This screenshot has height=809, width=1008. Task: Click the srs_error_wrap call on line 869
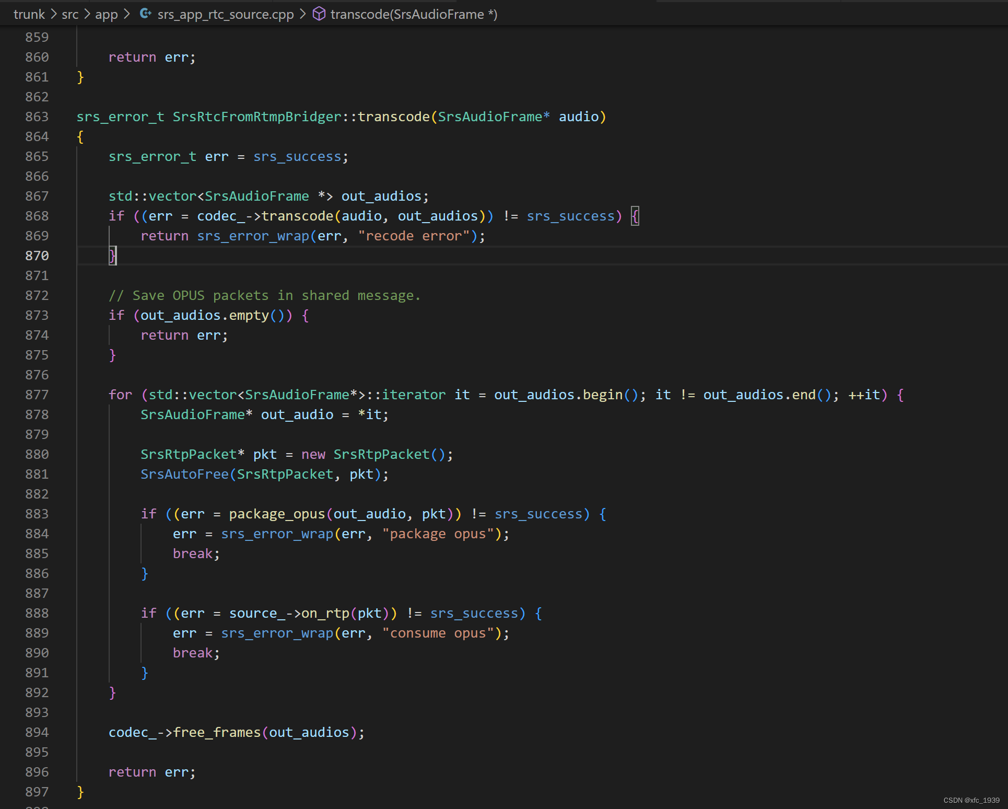click(x=253, y=236)
